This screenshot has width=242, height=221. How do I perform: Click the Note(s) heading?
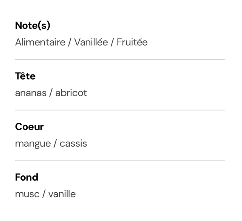click(x=33, y=26)
